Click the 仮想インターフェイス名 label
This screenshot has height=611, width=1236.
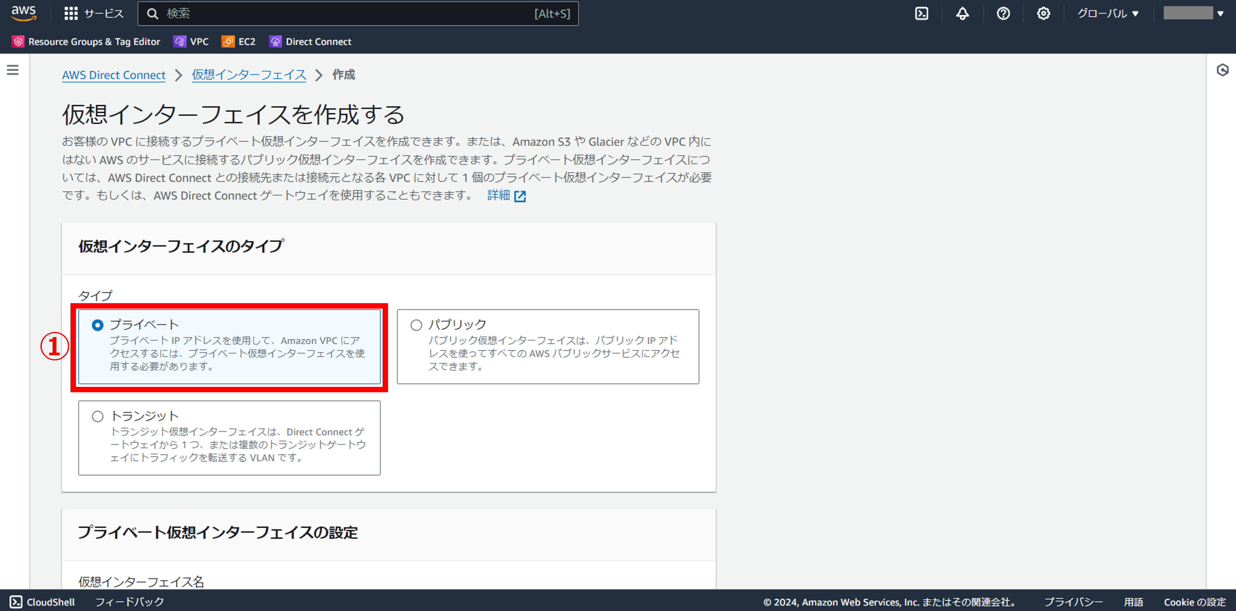coord(141,582)
